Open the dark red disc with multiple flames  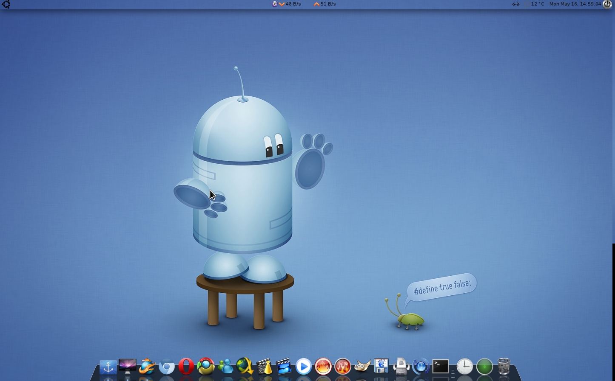point(343,367)
